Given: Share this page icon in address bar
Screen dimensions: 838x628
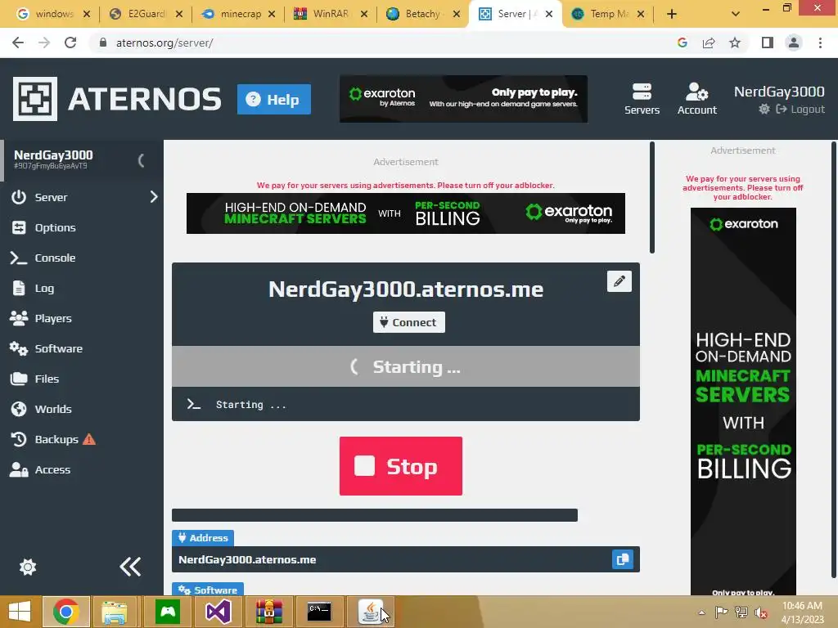Looking at the screenshot, I should tap(709, 43).
